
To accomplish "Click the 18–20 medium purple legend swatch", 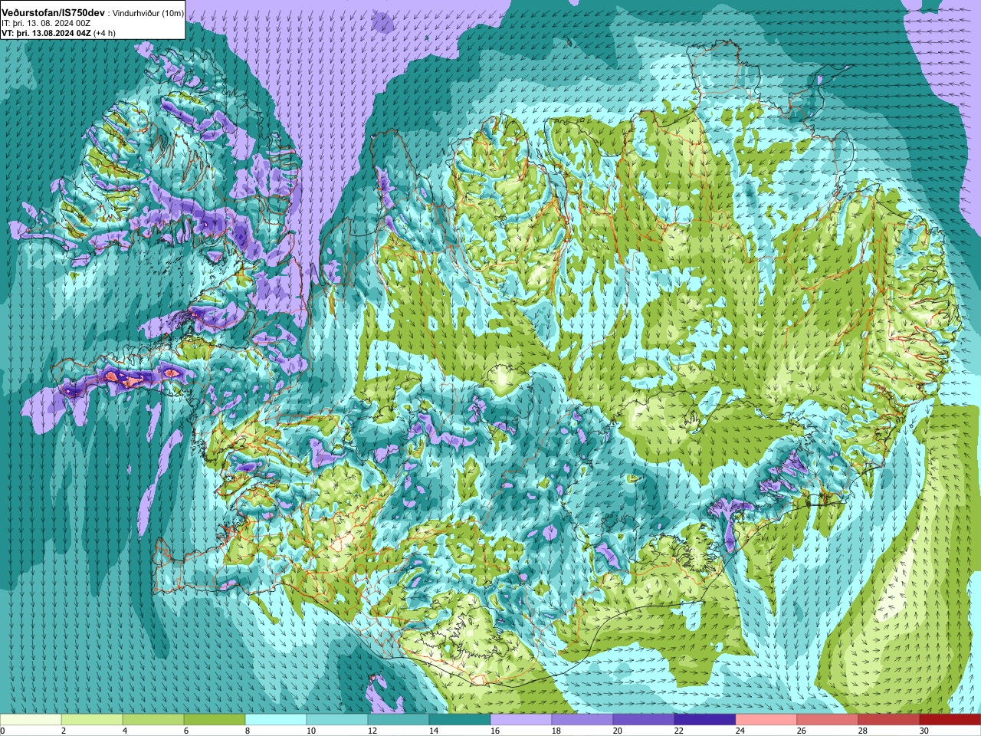I will (x=582, y=720).
